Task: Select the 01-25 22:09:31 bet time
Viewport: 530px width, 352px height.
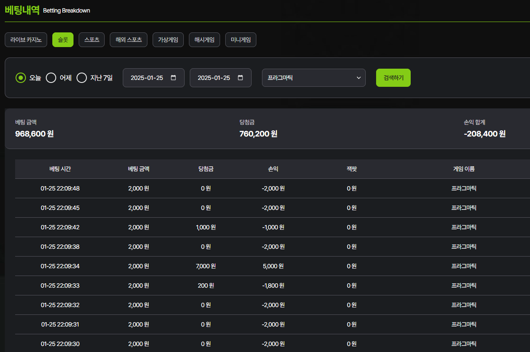Action: [60, 324]
